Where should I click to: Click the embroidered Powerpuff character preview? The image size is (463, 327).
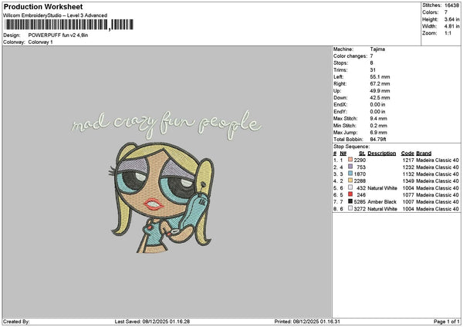pyautogui.click(x=161, y=197)
